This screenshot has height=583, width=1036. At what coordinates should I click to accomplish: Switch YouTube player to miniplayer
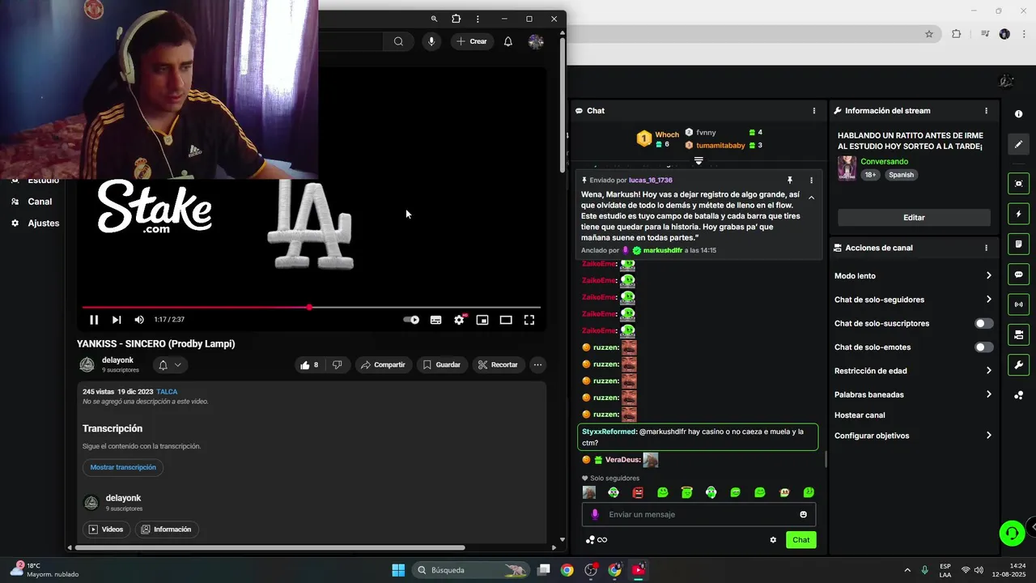click(482, 320)
